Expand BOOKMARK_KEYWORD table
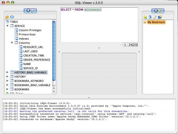 tap(7, 81)
